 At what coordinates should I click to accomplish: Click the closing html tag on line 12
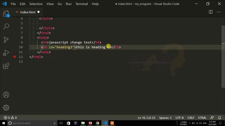36,57
